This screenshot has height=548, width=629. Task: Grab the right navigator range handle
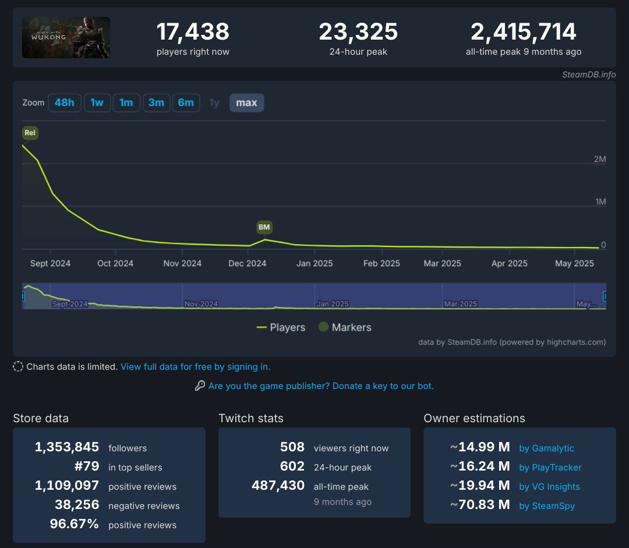coord(605,296)
